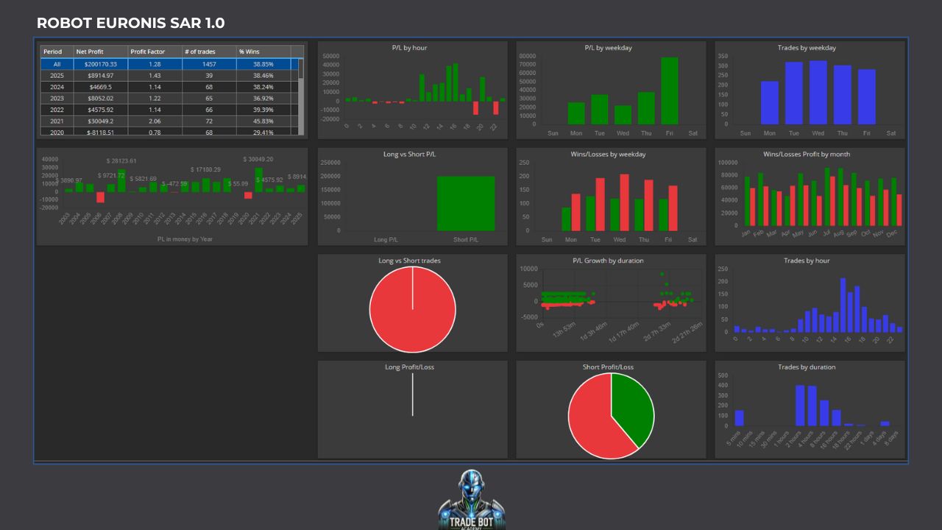Click the Period column header
This screenshot has width=942, height=530.
tap(53, 52)
